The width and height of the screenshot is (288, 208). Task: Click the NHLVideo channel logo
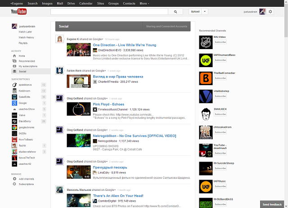pos(206,42)
